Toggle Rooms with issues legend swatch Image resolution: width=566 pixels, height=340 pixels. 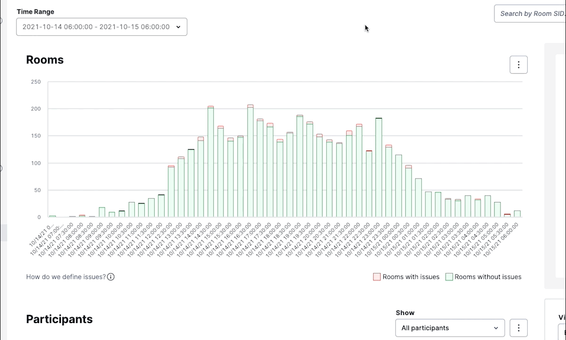tap(377, 277)
